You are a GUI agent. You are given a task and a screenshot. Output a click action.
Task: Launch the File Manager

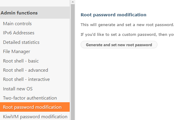point(17,52)
